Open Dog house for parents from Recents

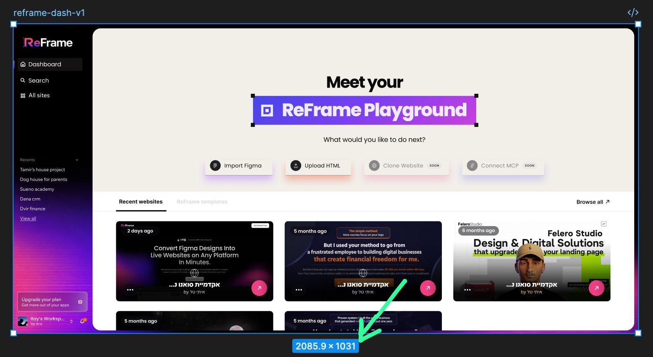pyautogui.click(x=44, y=179)
